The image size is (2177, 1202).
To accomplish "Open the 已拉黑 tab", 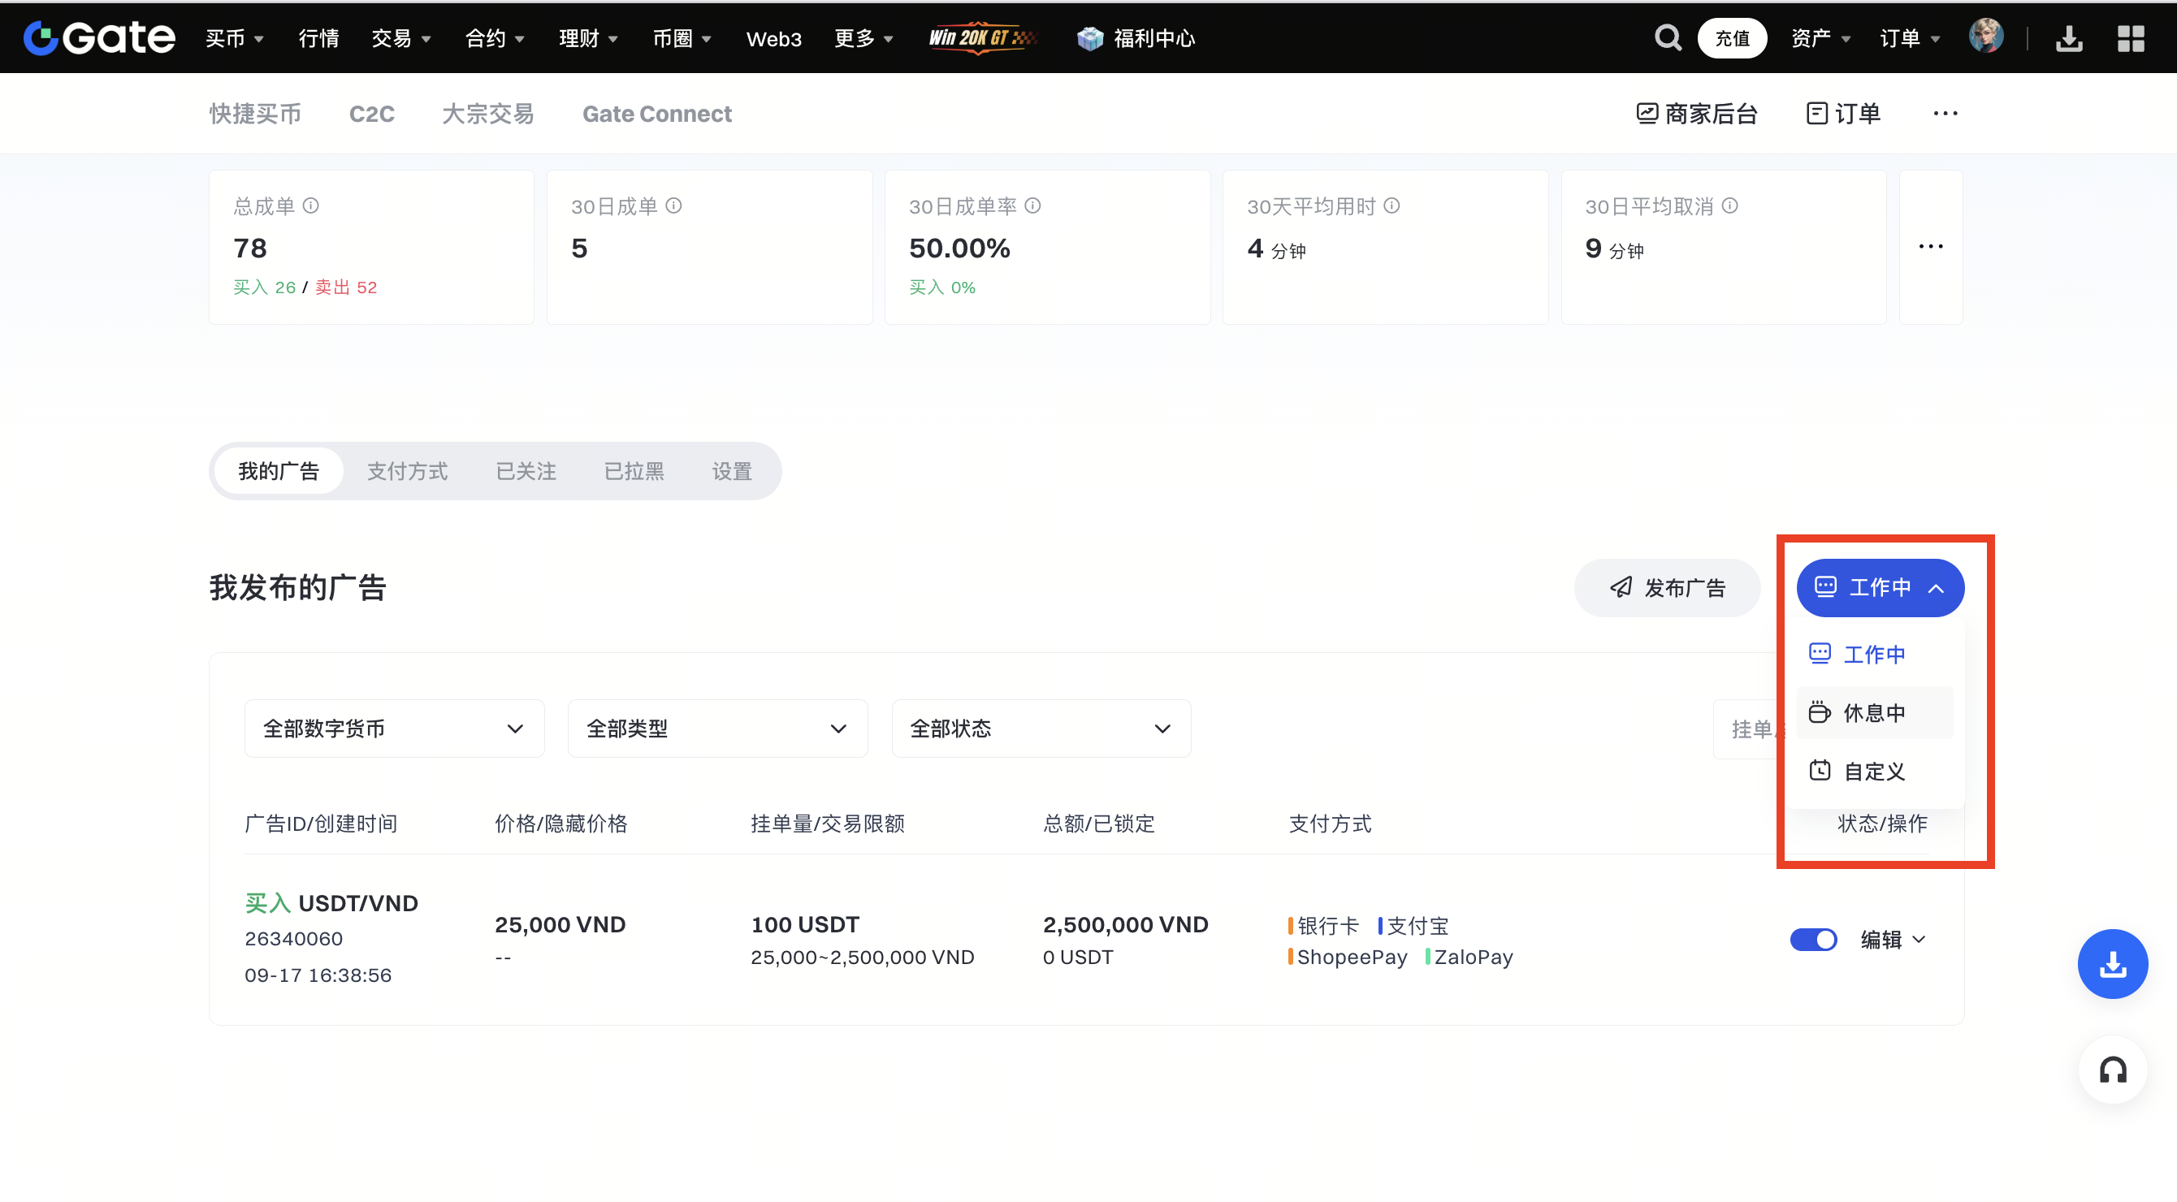I will 634,471.
